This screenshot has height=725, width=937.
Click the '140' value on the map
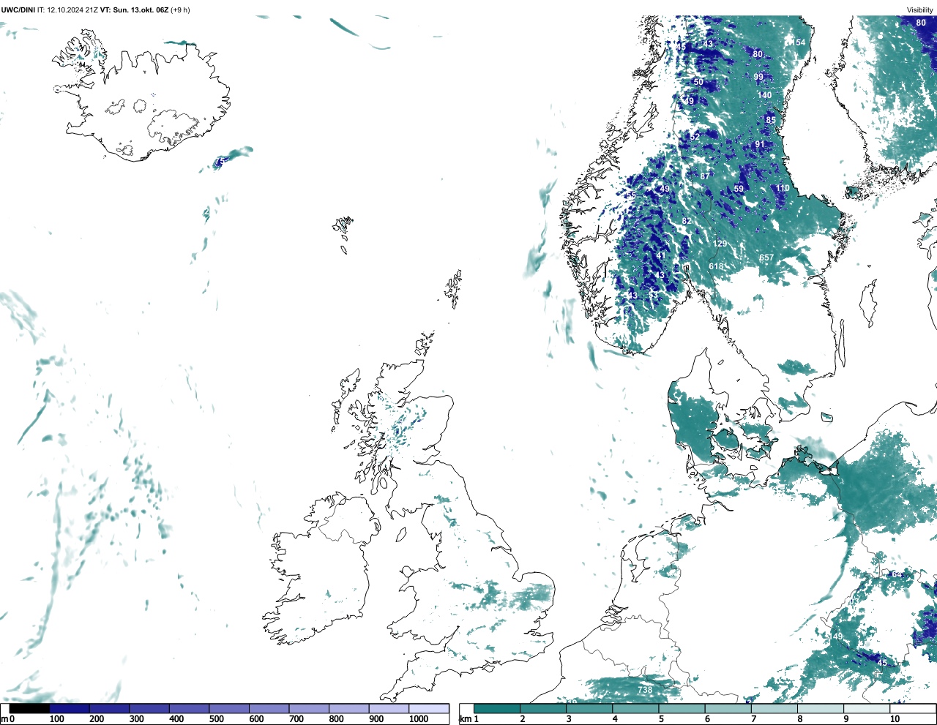[764, 95]
